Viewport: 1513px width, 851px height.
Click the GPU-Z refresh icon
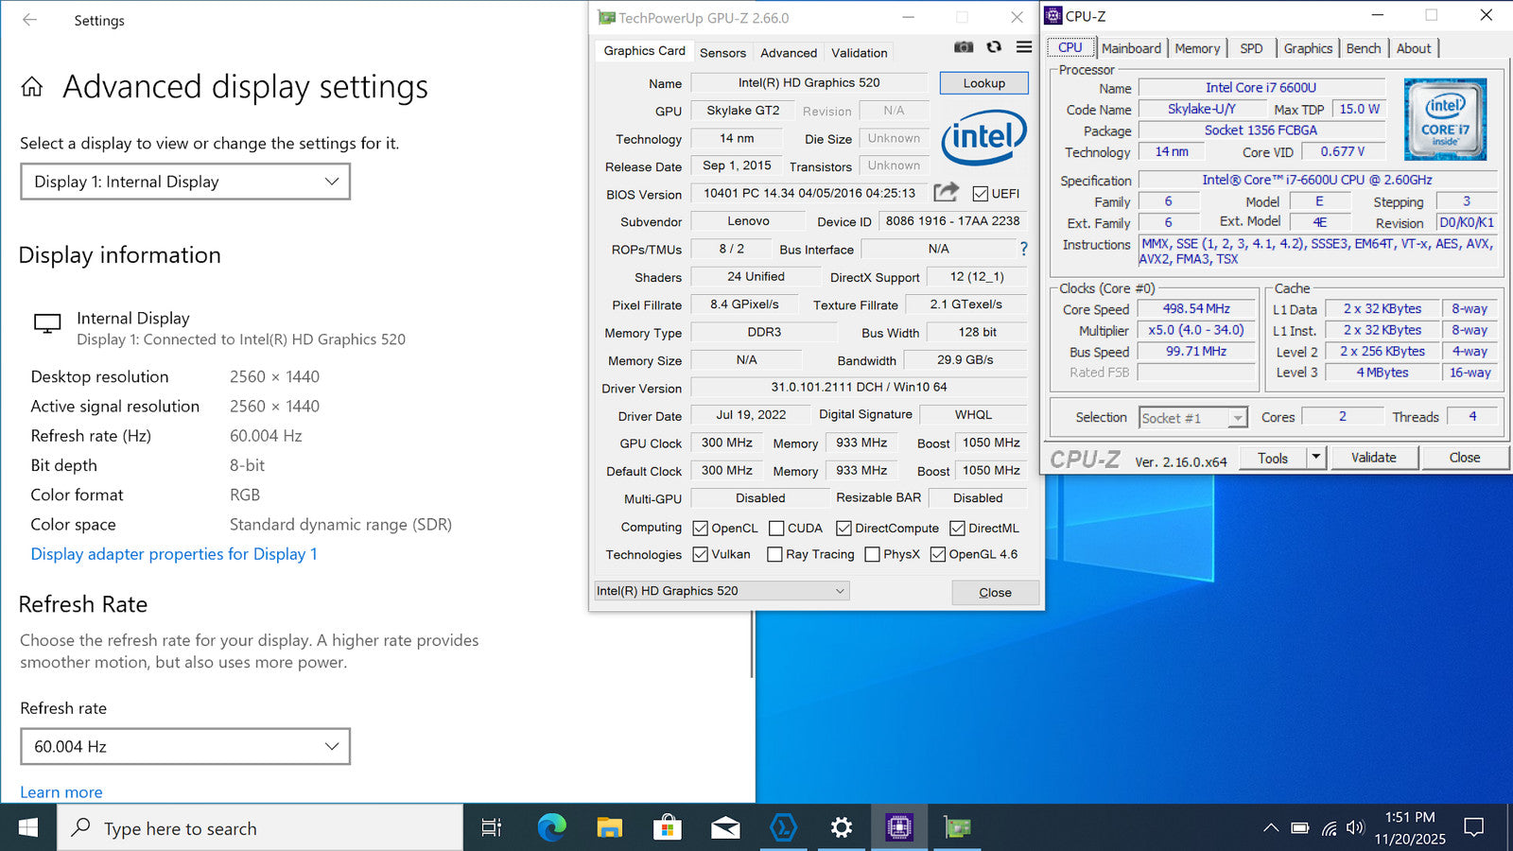click(994, 47)
